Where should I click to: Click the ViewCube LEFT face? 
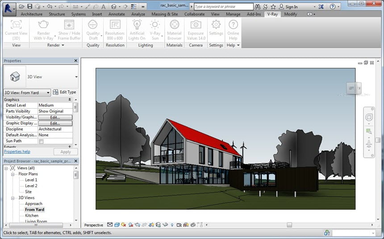click(x=351, y=88)
